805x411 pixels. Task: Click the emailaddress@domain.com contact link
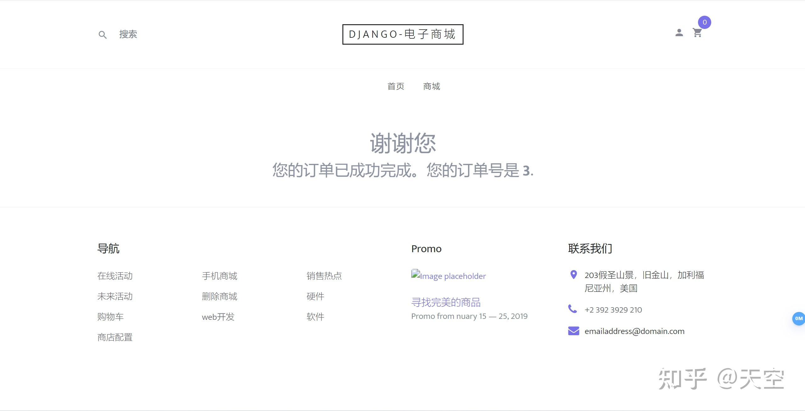(x=635, y=331)
